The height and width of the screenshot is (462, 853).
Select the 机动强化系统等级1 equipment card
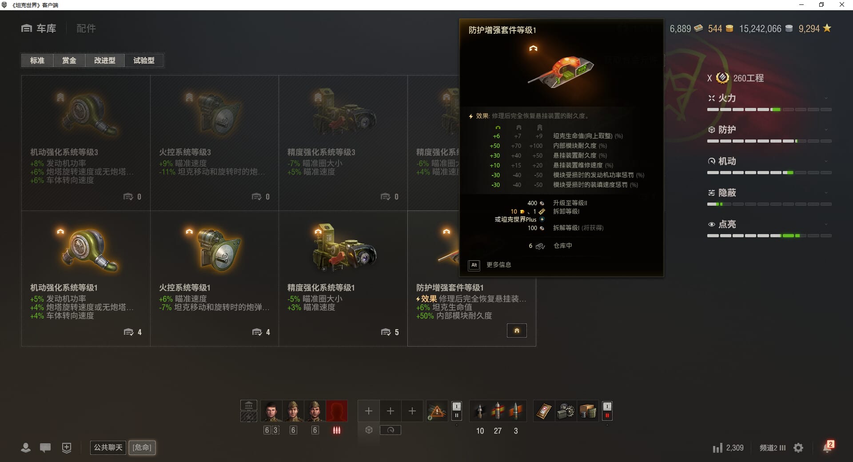pyautogui.click(x=86, y=279)
